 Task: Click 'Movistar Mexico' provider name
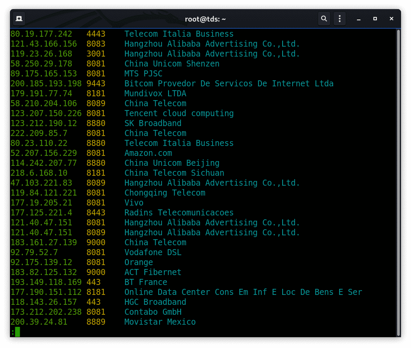point(160,323)
